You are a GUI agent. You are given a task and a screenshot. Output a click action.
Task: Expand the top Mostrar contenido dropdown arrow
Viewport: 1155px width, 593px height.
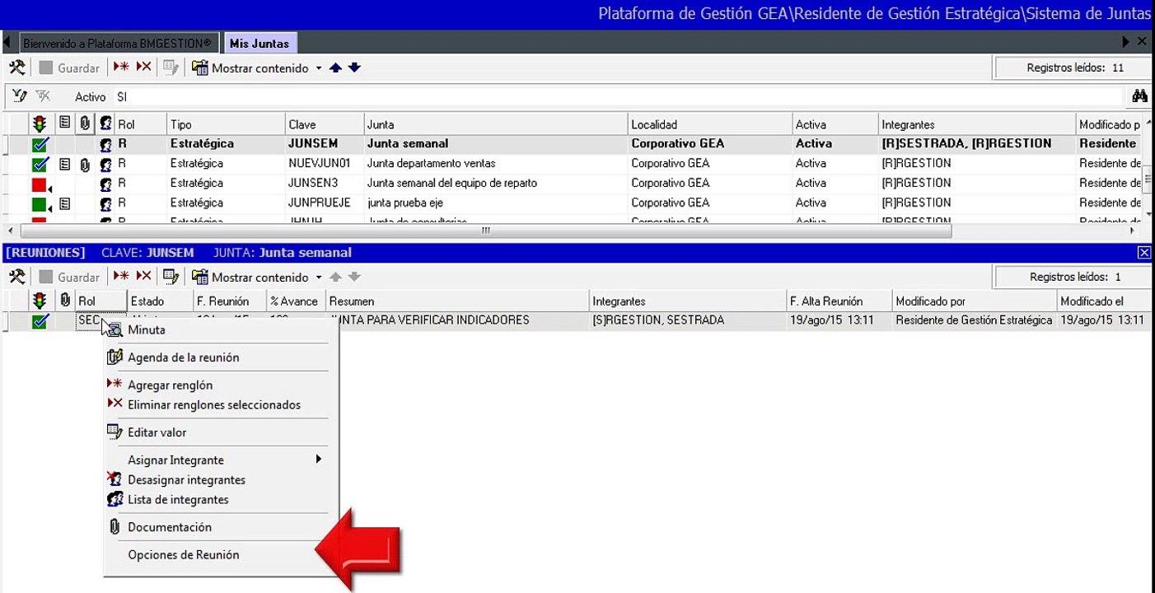(319, 68)
